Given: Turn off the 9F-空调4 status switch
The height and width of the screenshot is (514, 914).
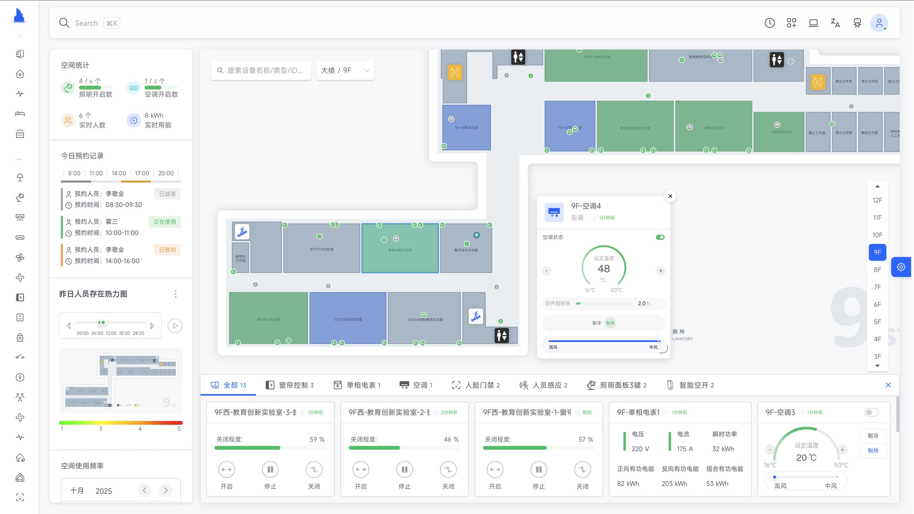Looking at the screenshot, I should 660,237.
